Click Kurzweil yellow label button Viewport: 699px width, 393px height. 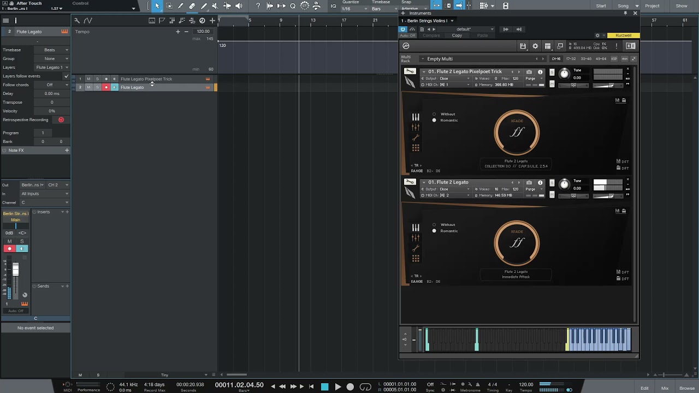(623, 35)
